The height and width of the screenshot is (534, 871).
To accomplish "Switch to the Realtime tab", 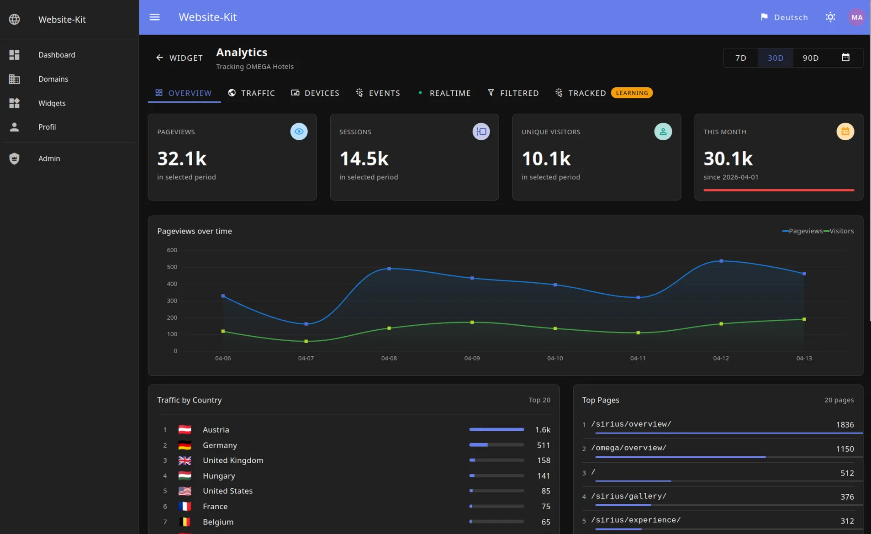I will pos(444,93).
